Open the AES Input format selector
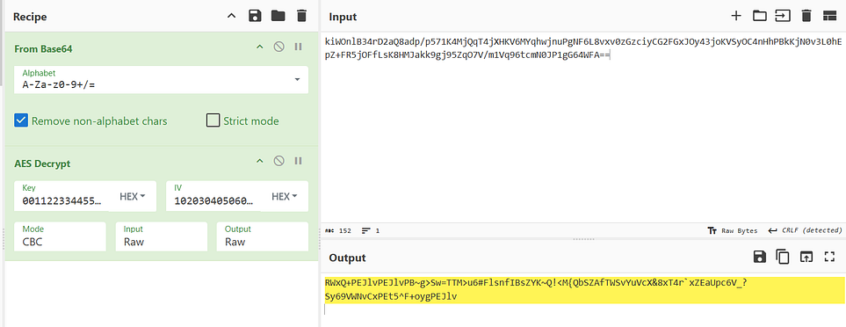The height and width of the screenshot is (327, 846). point(162,236)
